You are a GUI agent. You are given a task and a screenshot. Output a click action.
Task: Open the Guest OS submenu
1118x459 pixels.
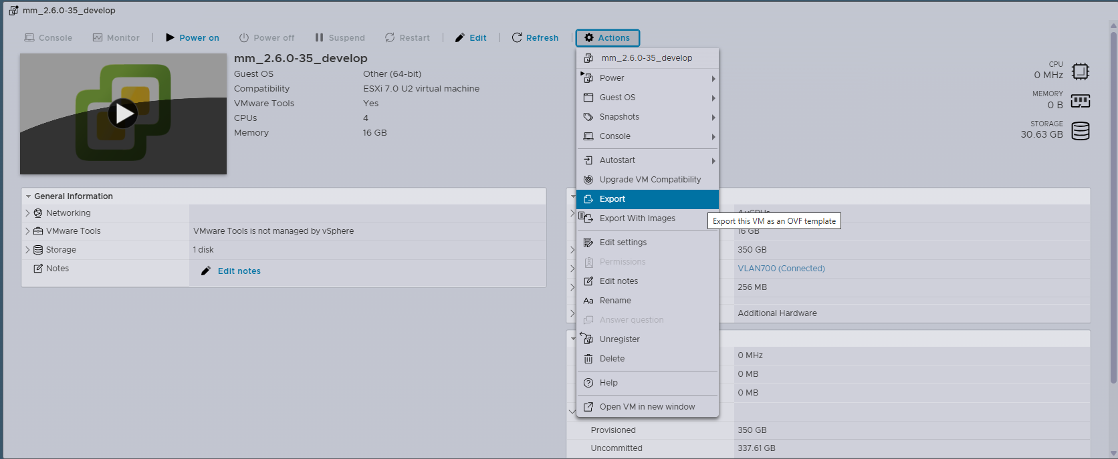tap(647, 98)
